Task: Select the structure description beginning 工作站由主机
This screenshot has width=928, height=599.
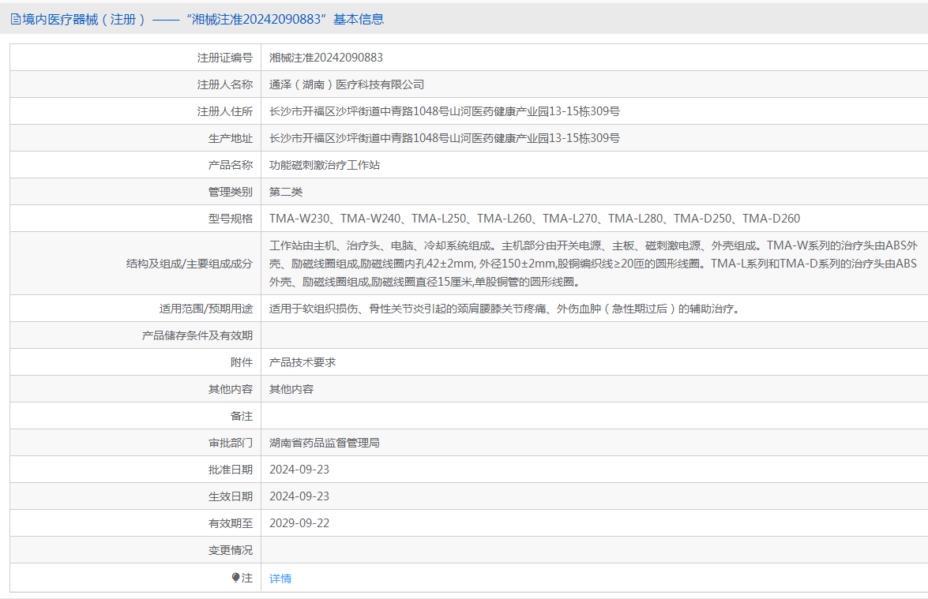Action: 594,264
